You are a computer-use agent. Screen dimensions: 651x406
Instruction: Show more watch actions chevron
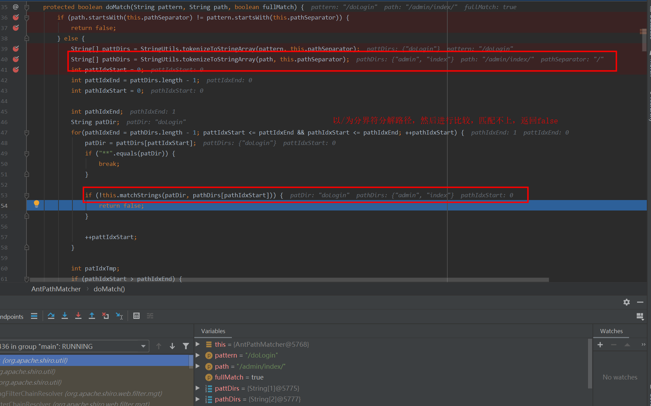click(x=643, y=344)
